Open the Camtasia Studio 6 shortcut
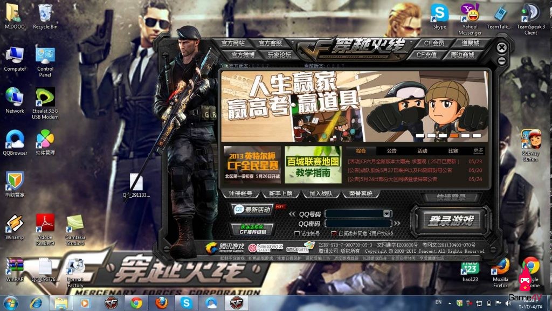 coord(75,230)
